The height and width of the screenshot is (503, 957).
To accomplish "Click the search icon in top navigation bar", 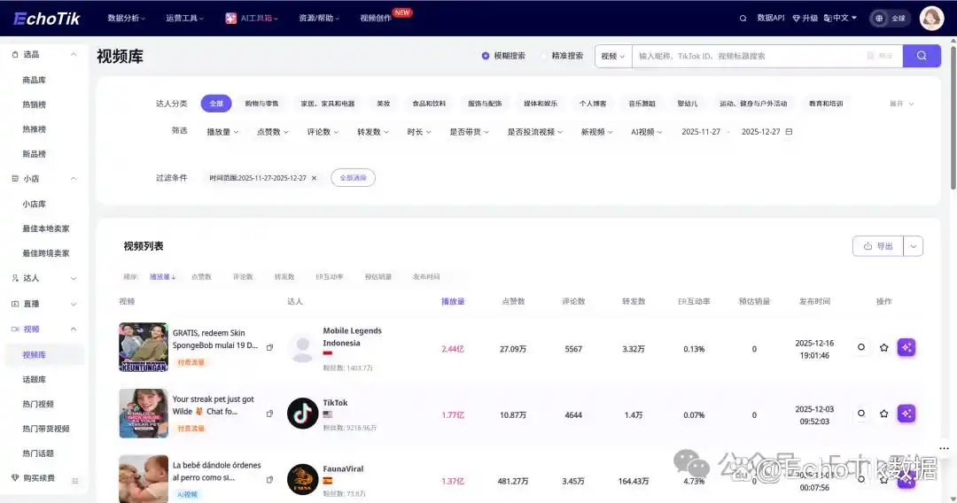I will click(x=743, y=18).
